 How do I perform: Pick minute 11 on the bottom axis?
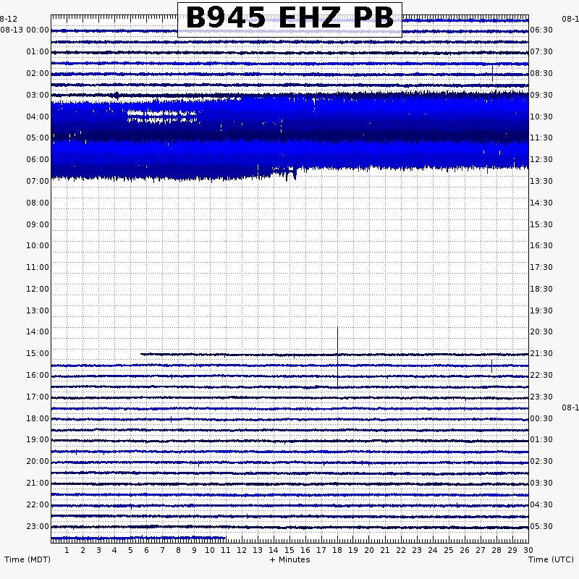click(226, 550)
